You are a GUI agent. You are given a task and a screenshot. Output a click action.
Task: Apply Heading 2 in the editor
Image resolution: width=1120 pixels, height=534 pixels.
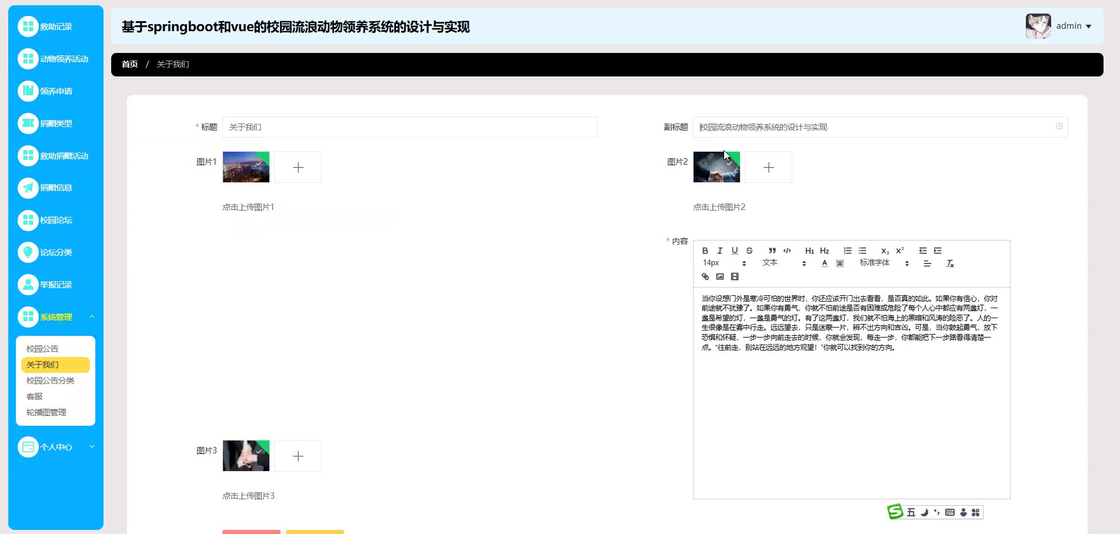tap(824, 251)
